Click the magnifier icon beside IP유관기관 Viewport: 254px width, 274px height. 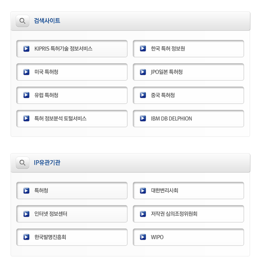[x=23, y=163]
